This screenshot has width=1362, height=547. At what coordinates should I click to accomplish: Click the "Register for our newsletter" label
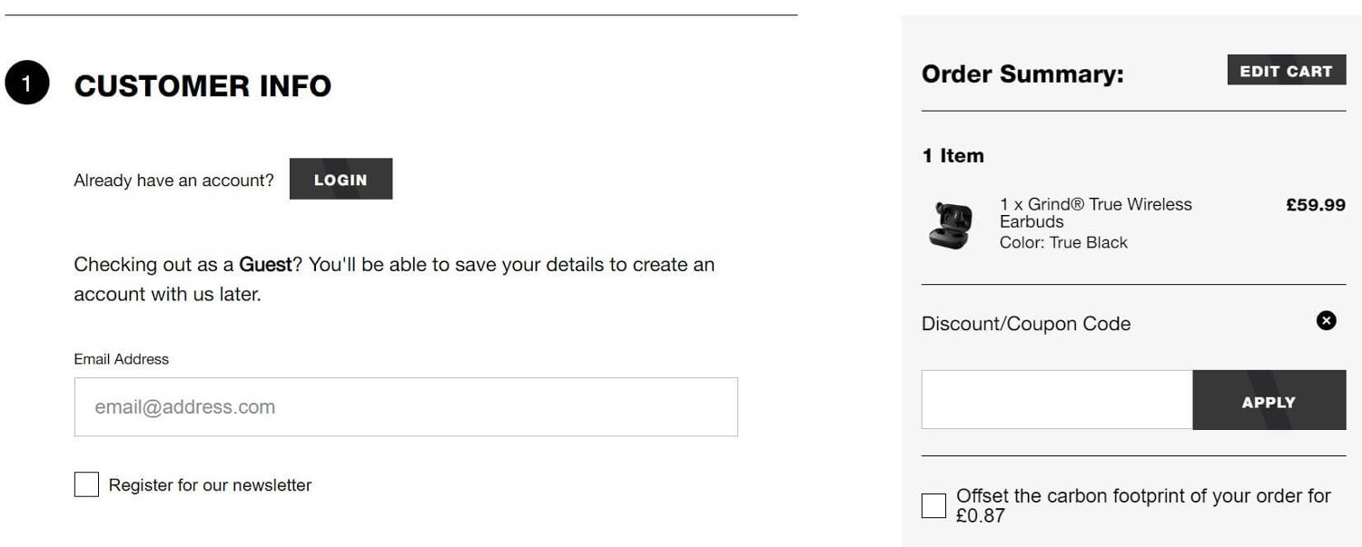210,485
